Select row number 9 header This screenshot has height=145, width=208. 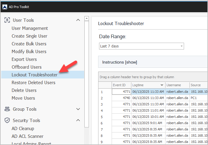pyautogui.click(x=105, y=142)
